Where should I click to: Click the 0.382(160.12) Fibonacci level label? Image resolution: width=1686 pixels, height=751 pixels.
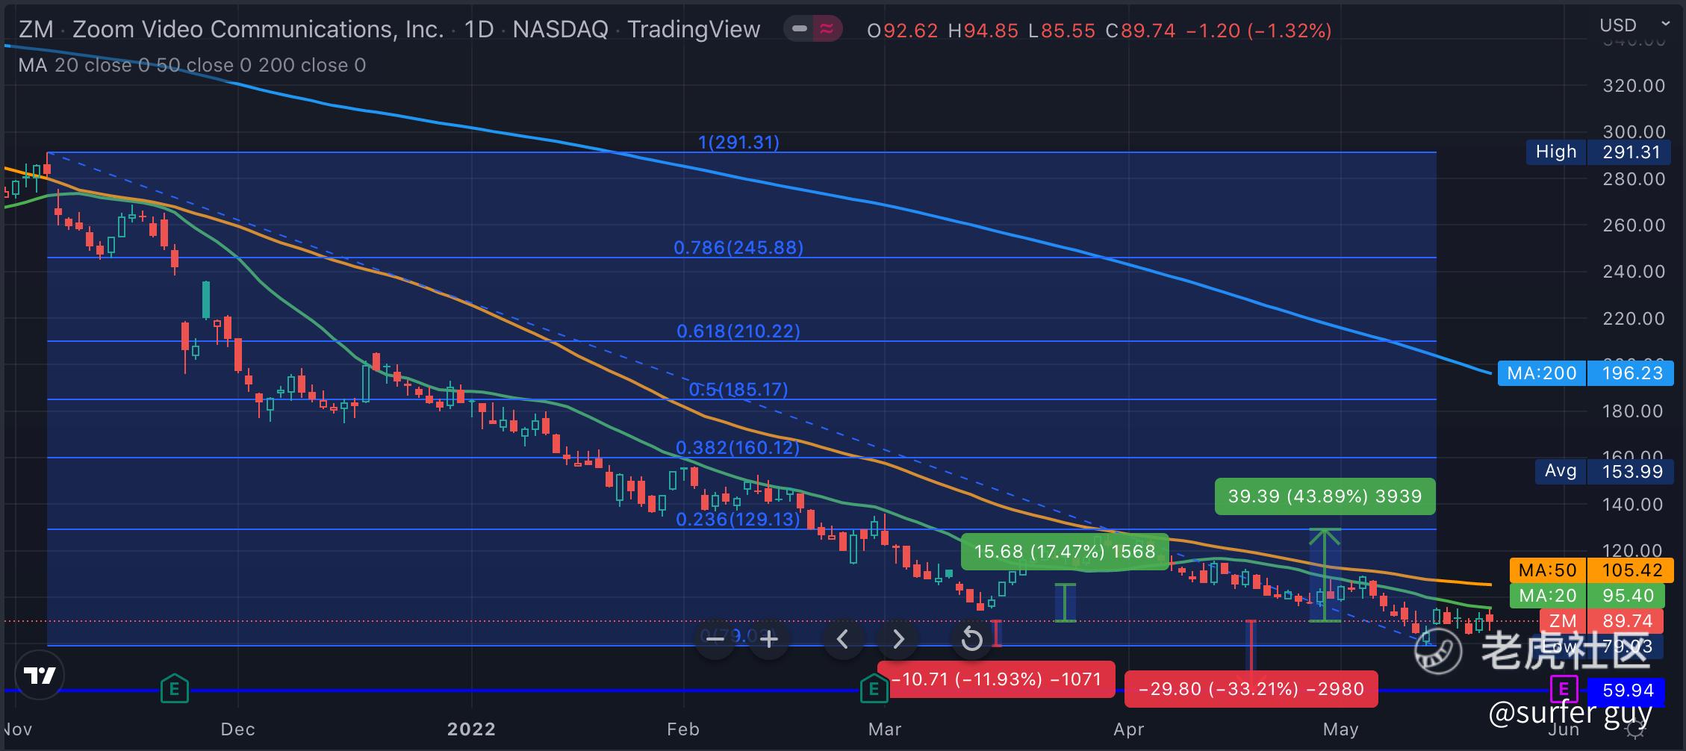[738, 448]
